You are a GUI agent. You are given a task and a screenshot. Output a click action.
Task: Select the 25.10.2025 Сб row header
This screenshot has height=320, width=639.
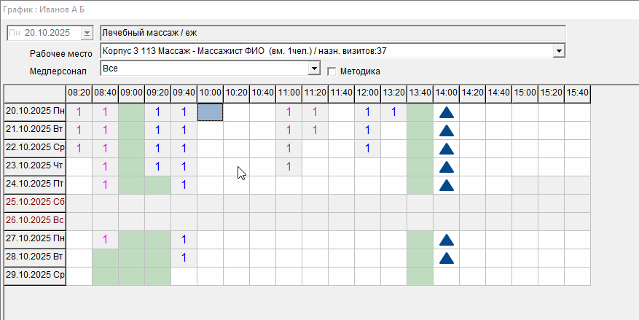[35, 203]
